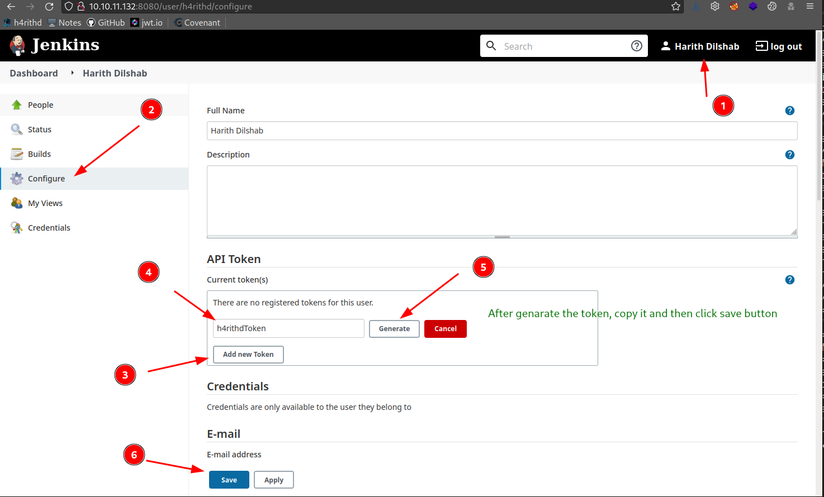Click the Configure gear icon
The height and width of the screenshot is (497, 824).
tap(17, 179)
